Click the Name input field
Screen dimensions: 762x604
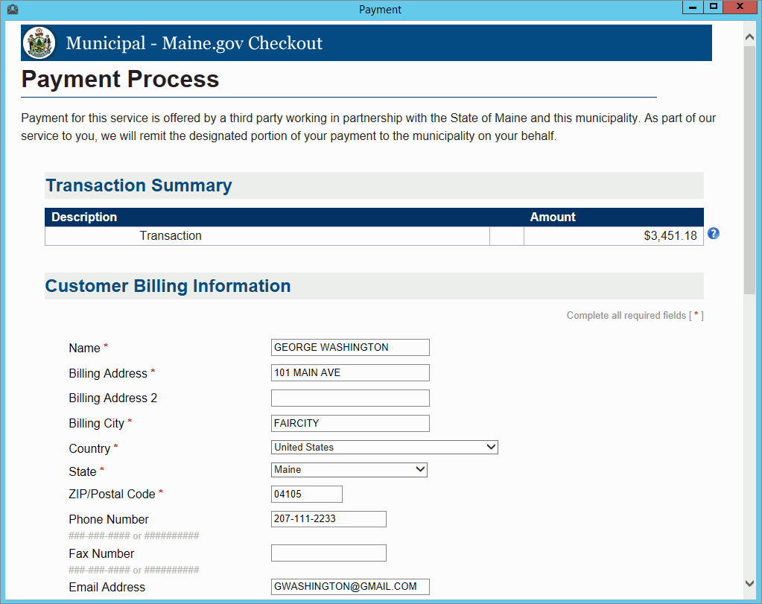(x=350, y=347)
